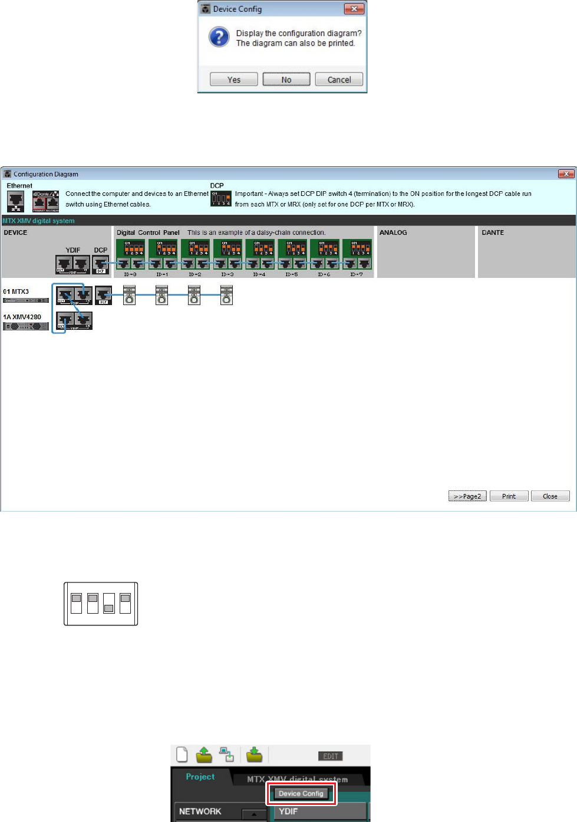The image size is (577, 822).
Task: Switch to the Project tab
Action: tap(200, 777)
